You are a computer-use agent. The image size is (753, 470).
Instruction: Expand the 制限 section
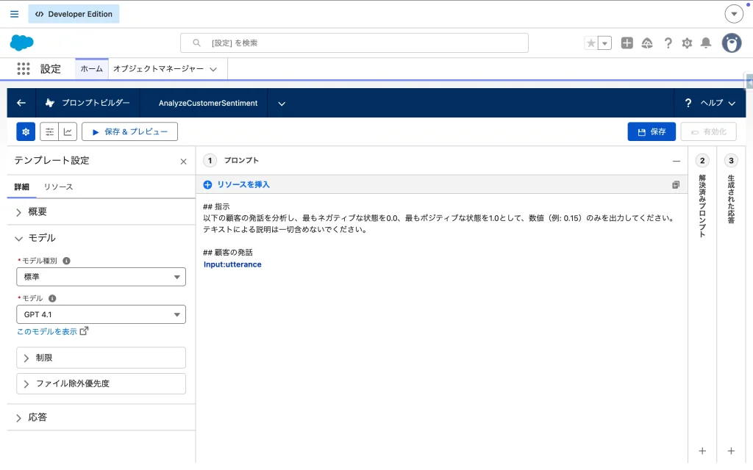click(101, 358)
